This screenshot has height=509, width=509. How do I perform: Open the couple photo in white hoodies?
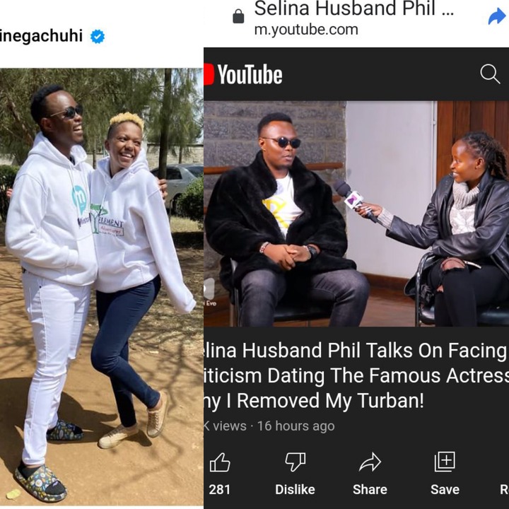tap(102, 287)
